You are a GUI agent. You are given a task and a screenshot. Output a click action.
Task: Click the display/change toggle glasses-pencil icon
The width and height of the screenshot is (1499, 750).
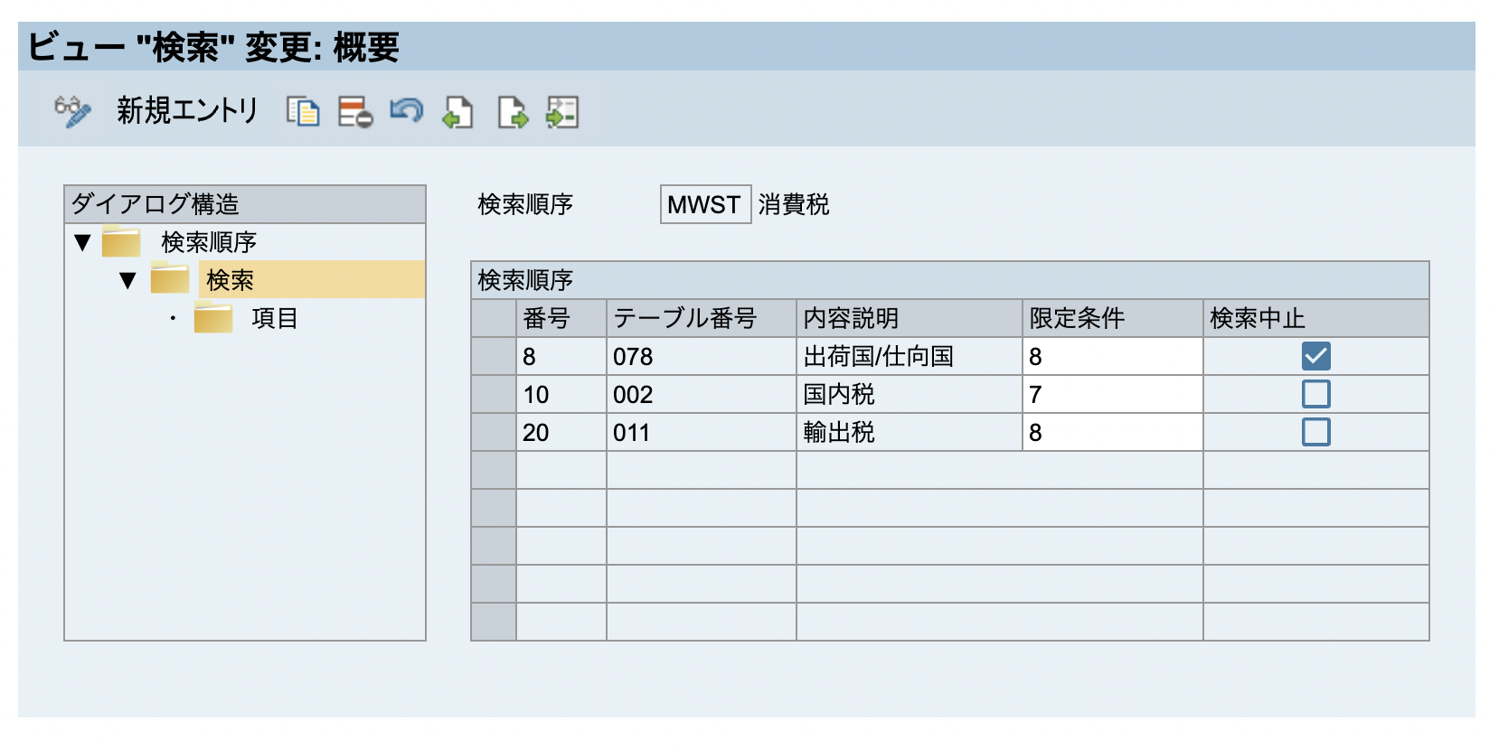72,112
